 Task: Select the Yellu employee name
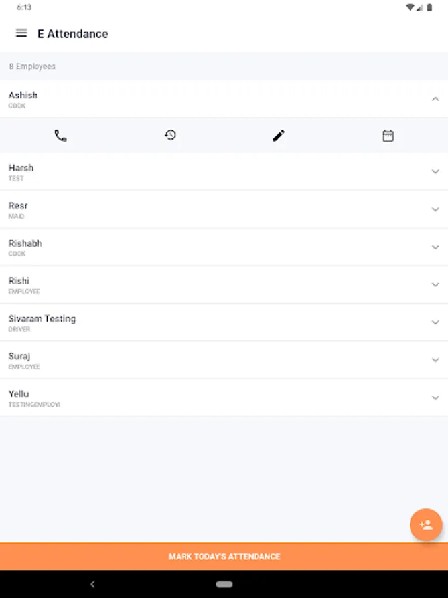(19, 393)
